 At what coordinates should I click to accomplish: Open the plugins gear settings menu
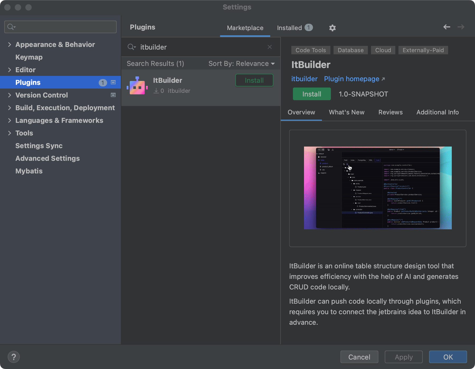[x=332, y=28]
